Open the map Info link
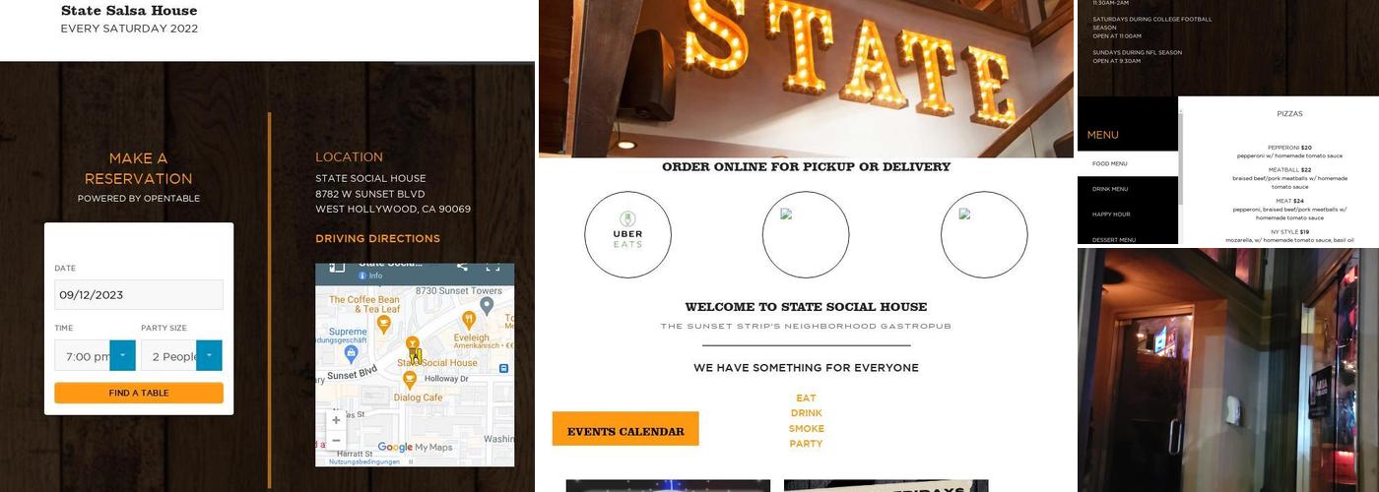1379x492 pixels. pos(370,276)
